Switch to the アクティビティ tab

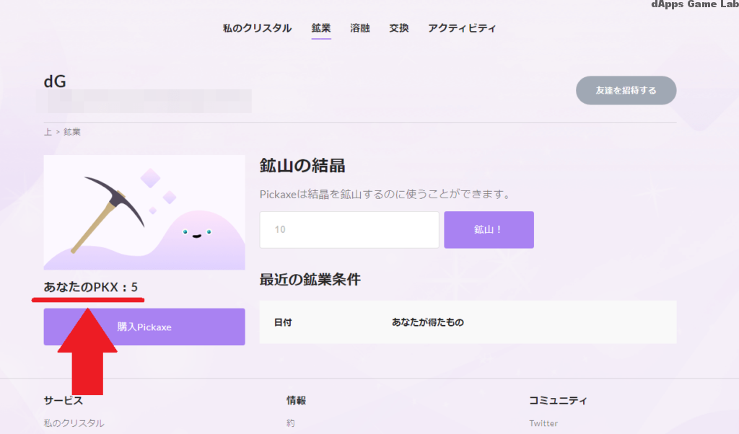[462, 28]
